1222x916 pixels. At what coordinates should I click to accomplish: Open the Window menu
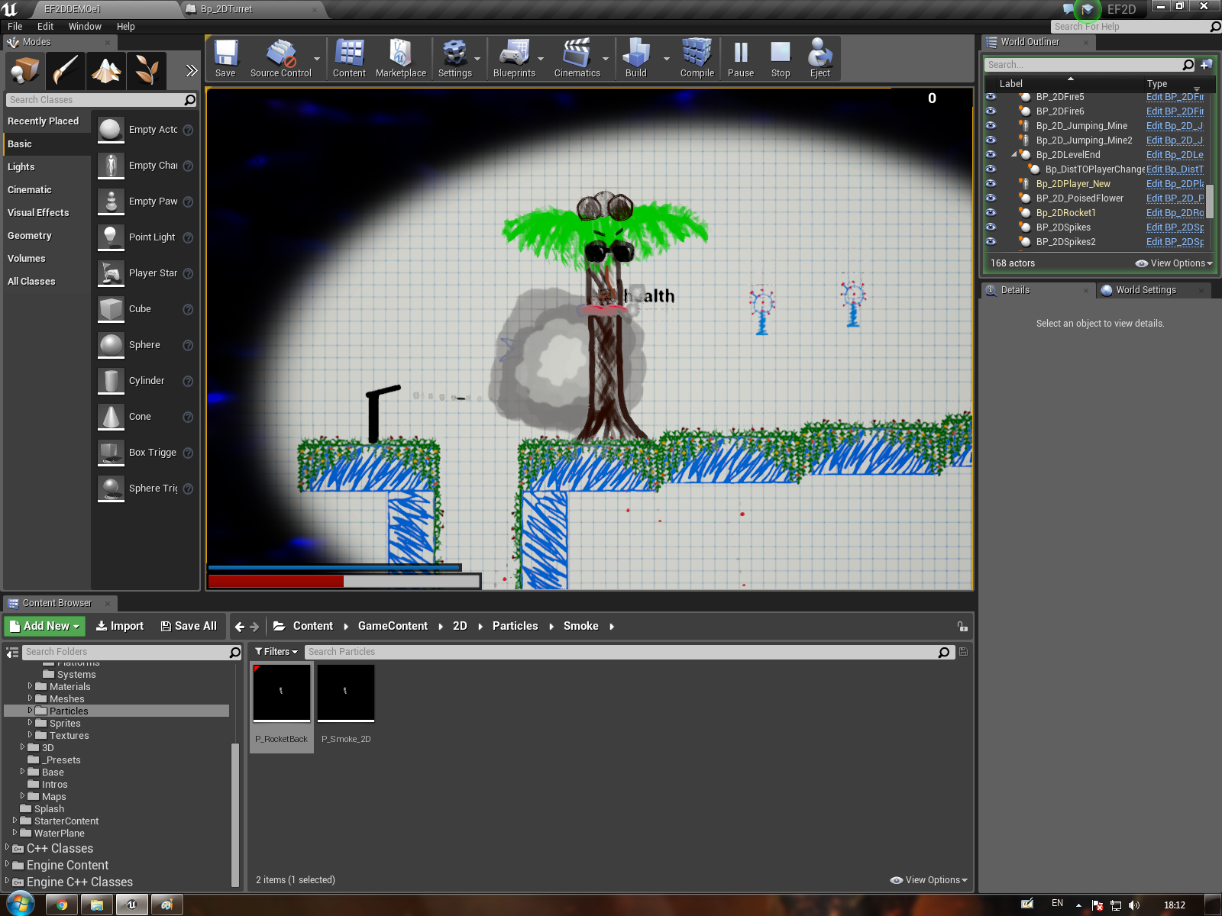click(x=85, y=26)
